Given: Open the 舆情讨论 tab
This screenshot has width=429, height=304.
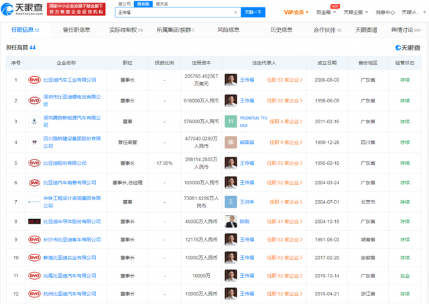Looking at the screenshot, I should 406,30.
